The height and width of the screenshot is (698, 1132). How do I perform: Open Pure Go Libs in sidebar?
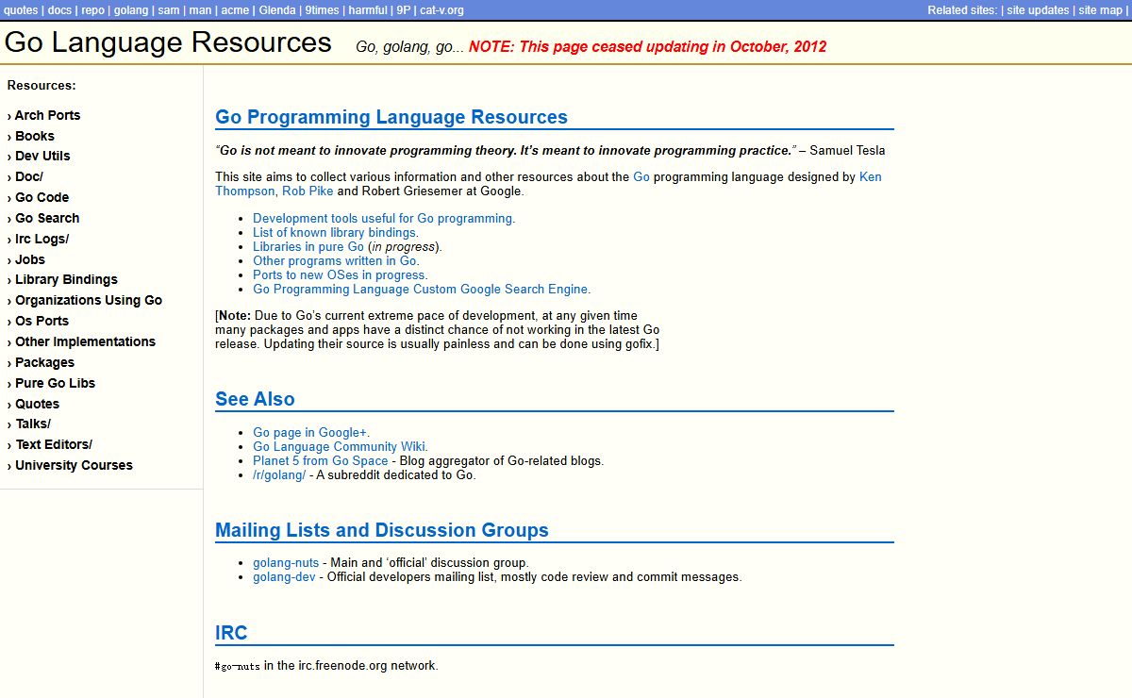(55, 383)
